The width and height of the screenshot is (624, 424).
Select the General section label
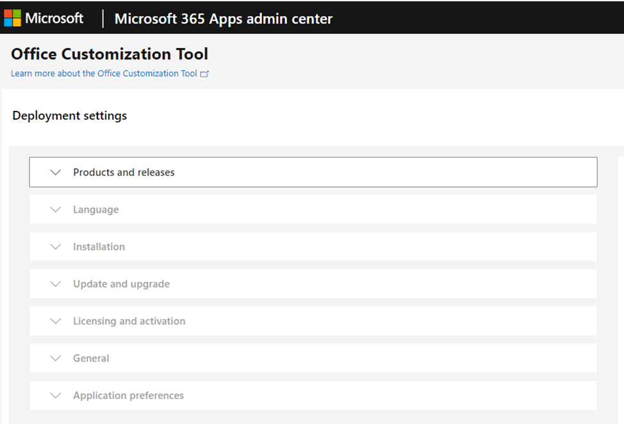tap(91, 359)
